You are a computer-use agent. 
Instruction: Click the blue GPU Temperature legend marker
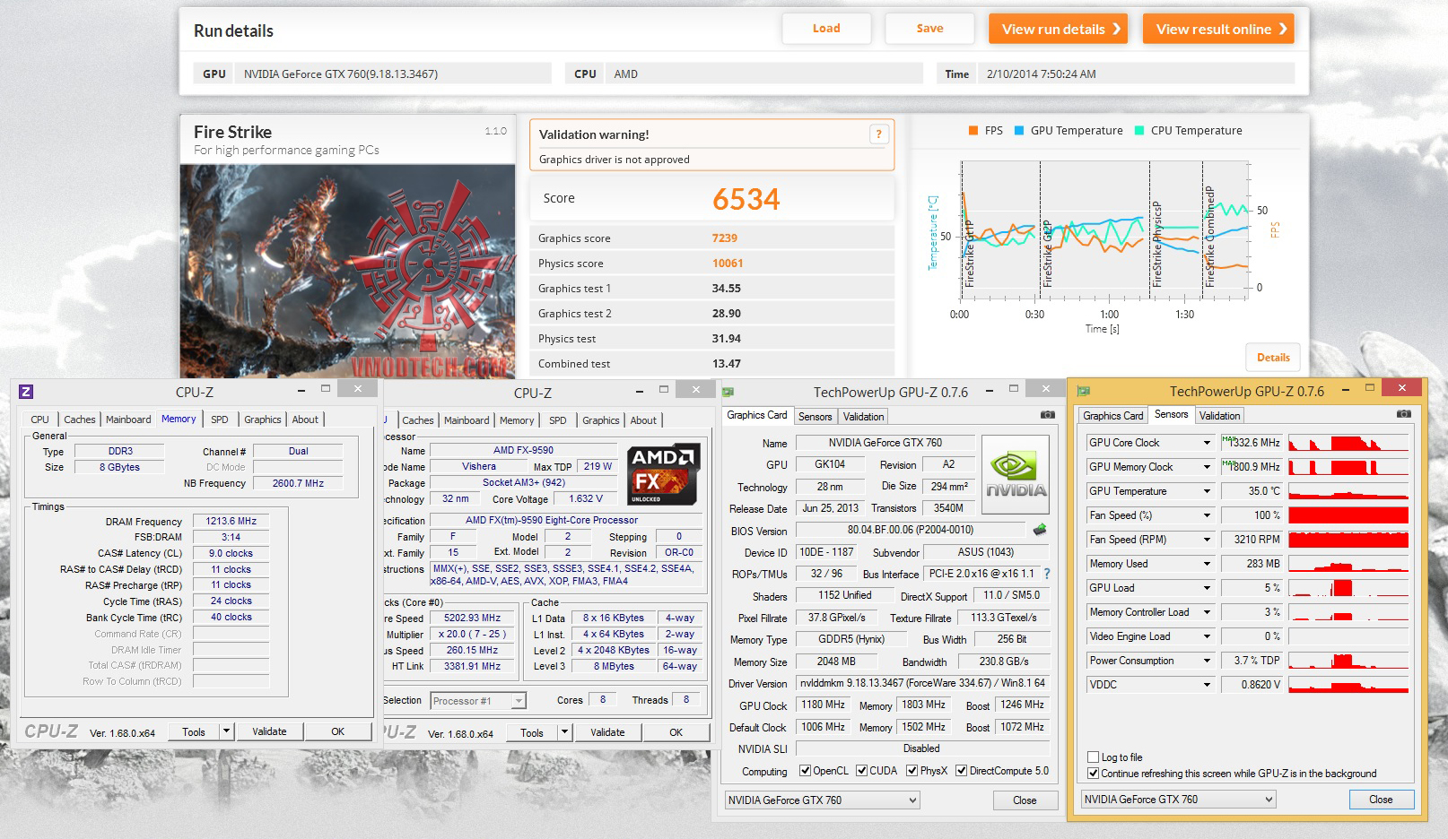coord(1019,131)
